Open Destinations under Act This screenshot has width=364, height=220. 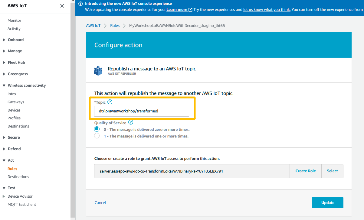18,177
